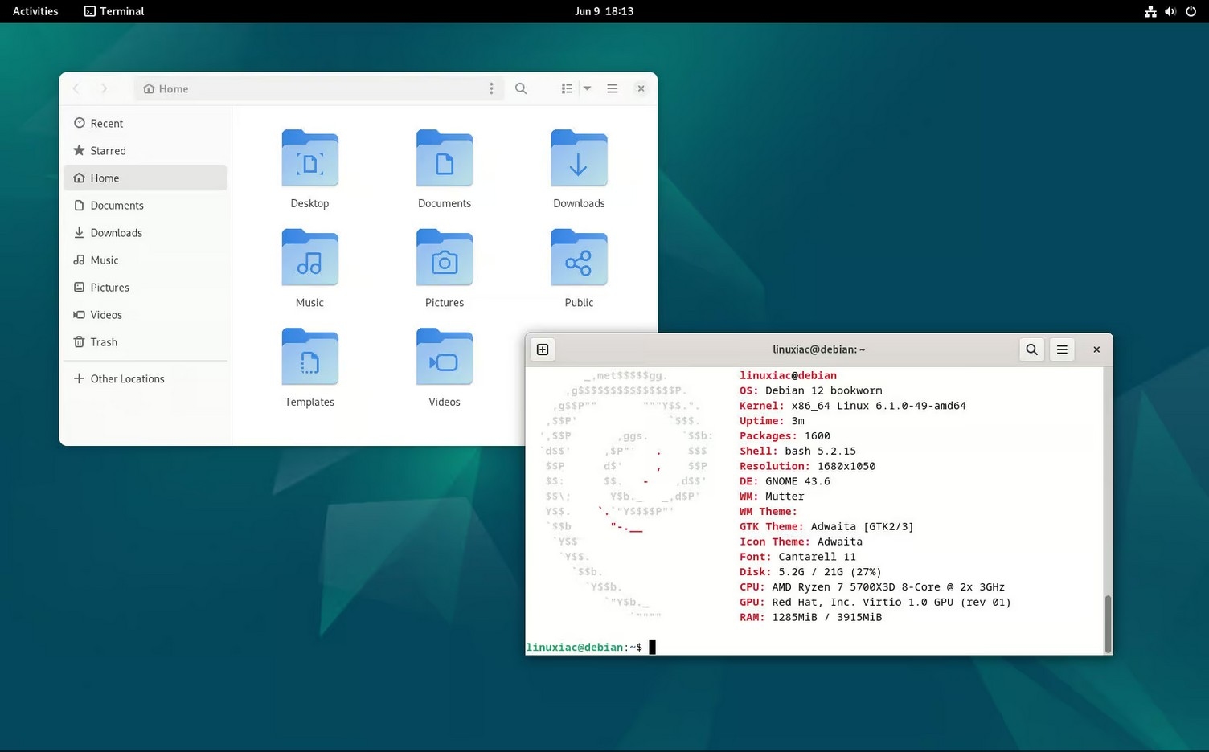Open the path bar three-dot menu
The width and height of the screenshot is (1209, 752).
coord(491,88)
